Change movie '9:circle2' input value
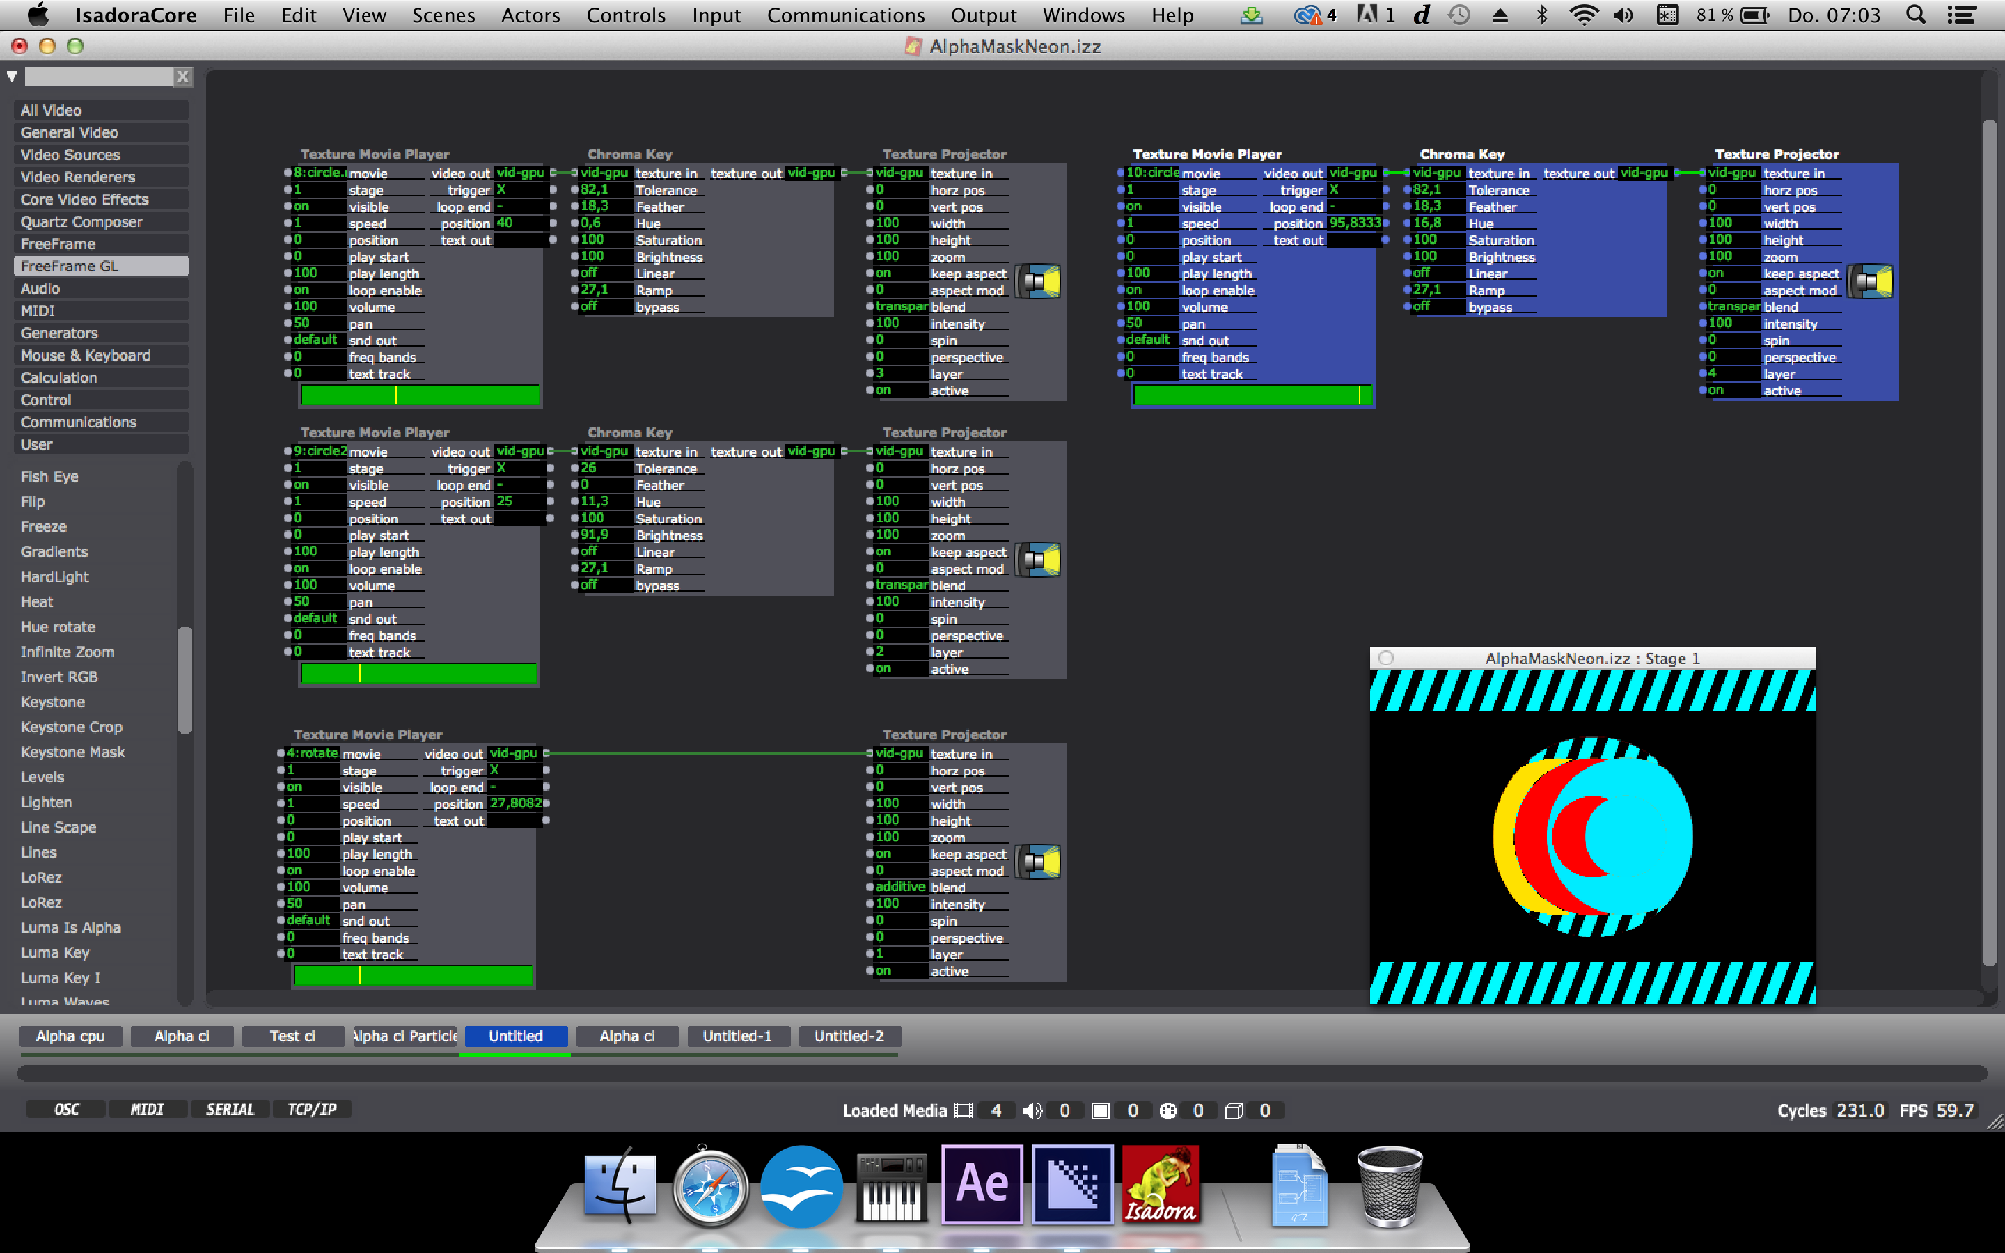Screen dimensions: 2005x1253 [x=319, y=451]
